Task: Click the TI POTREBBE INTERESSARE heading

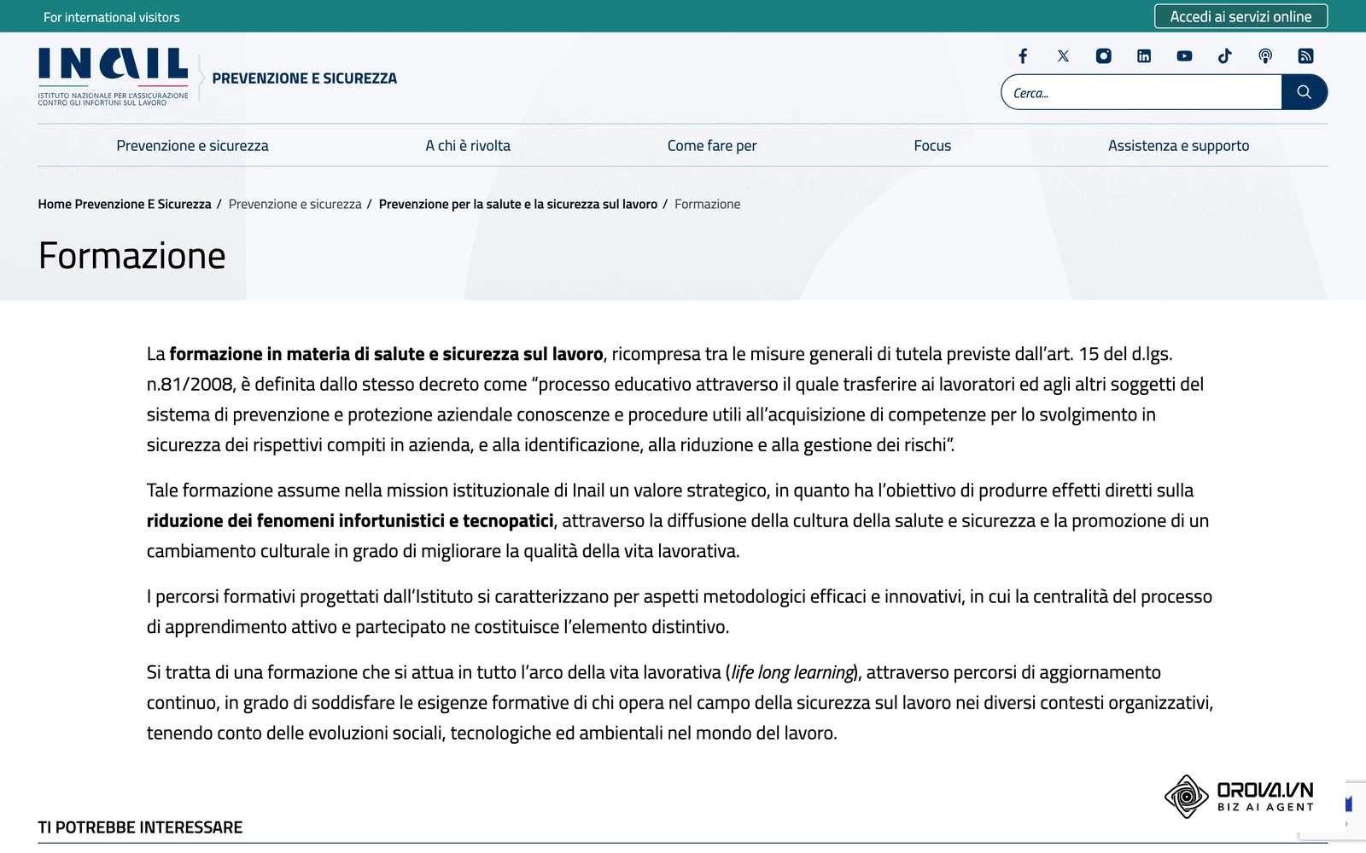Action: point(140,827)
